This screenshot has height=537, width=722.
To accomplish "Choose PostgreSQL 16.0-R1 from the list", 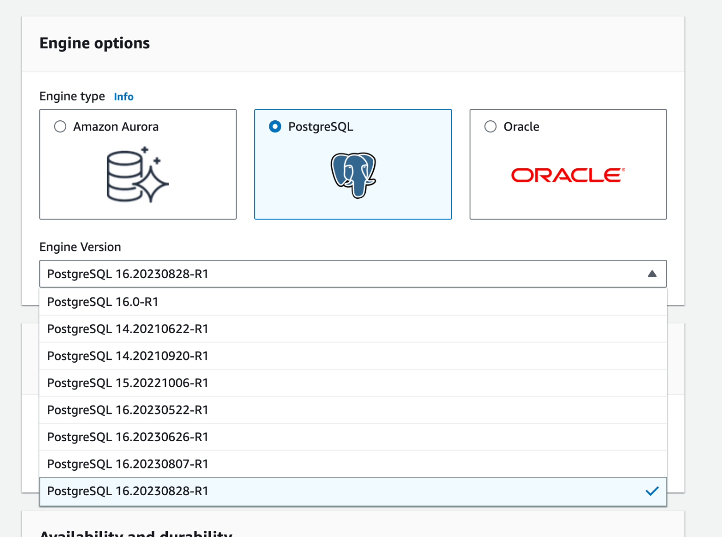I will [102, 302].
